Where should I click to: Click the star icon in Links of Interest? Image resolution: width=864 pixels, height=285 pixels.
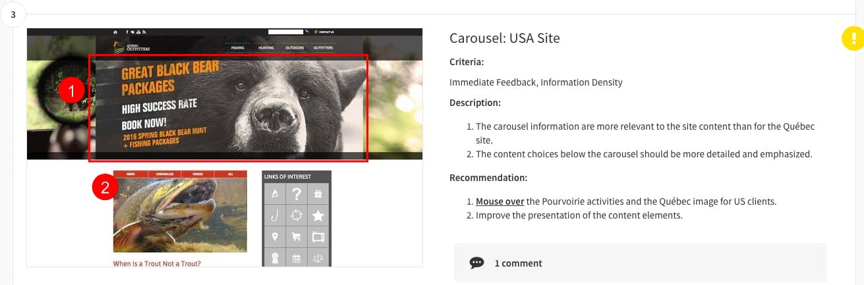[318, 215]
